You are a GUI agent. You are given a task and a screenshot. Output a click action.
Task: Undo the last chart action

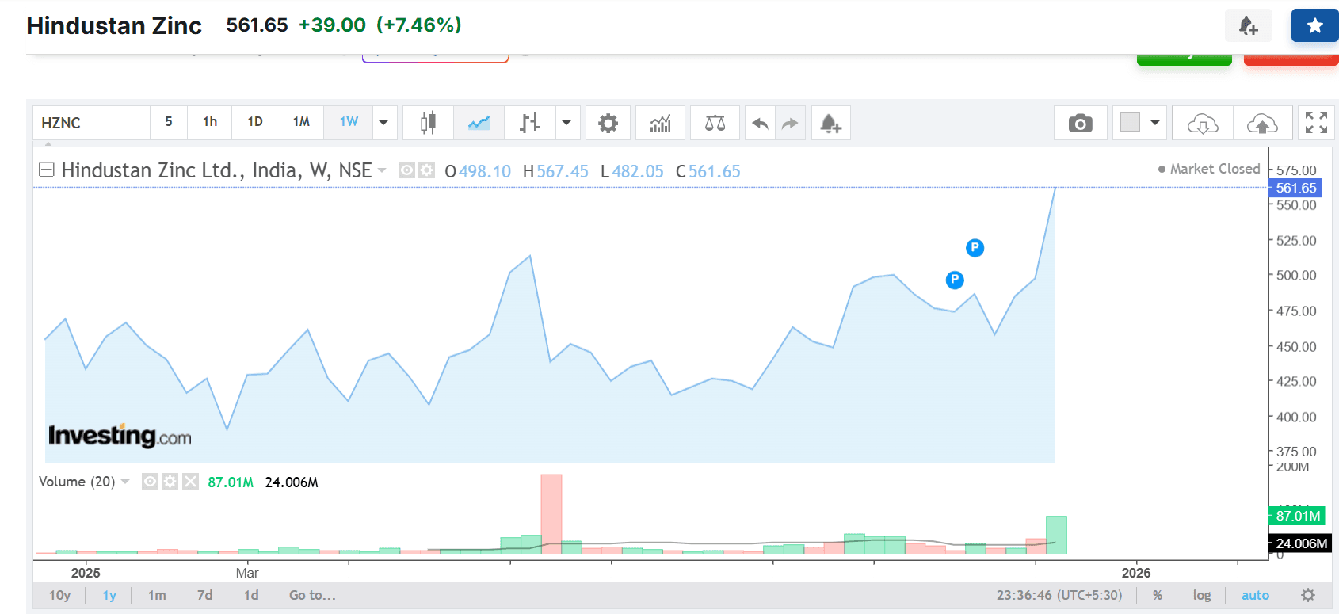pos(760,123)
